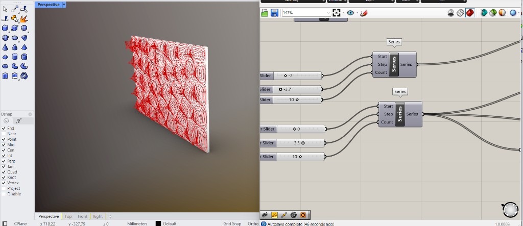Expand the arrow next to Zoom Extents
The width and height of the screenshot is (523, 226).
point(343,13)
